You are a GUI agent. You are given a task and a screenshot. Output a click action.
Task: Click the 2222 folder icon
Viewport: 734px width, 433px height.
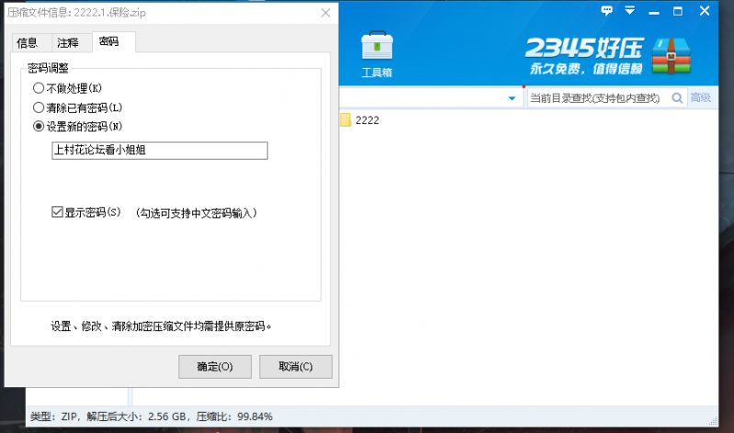click(345, 120)
